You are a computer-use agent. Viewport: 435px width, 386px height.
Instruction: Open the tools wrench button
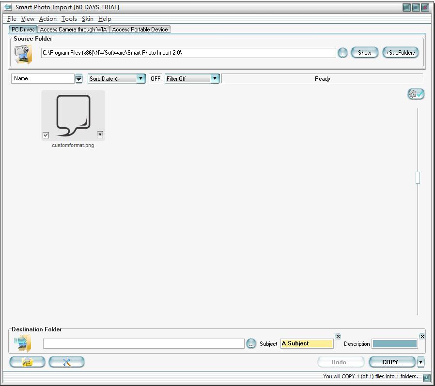tap(67, 362)
